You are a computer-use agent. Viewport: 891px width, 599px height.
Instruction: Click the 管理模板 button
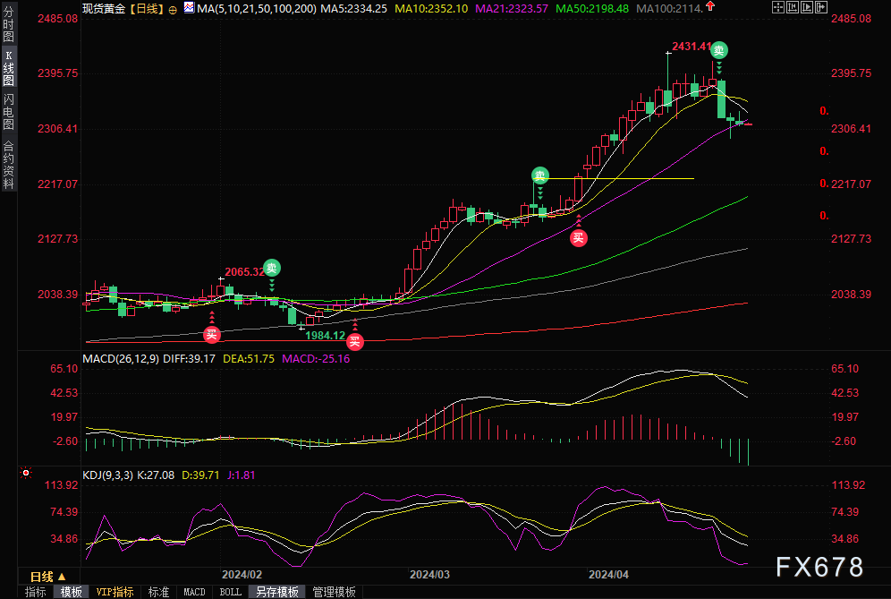tap(334, 592)
